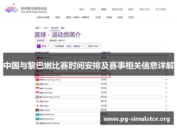This screenshot has height=128, width=177.
Task: Click Indonesia flag in 女子组 row
Action: (37, 93)
